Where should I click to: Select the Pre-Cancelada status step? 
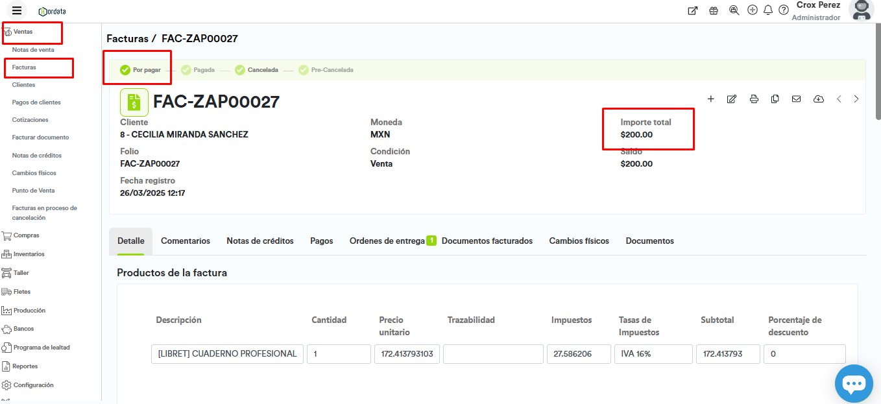[326, 70]
